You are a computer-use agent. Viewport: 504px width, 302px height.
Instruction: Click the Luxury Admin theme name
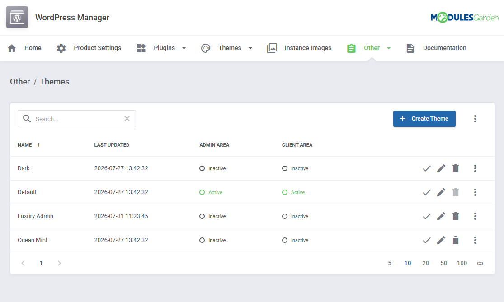click(35, 216)
